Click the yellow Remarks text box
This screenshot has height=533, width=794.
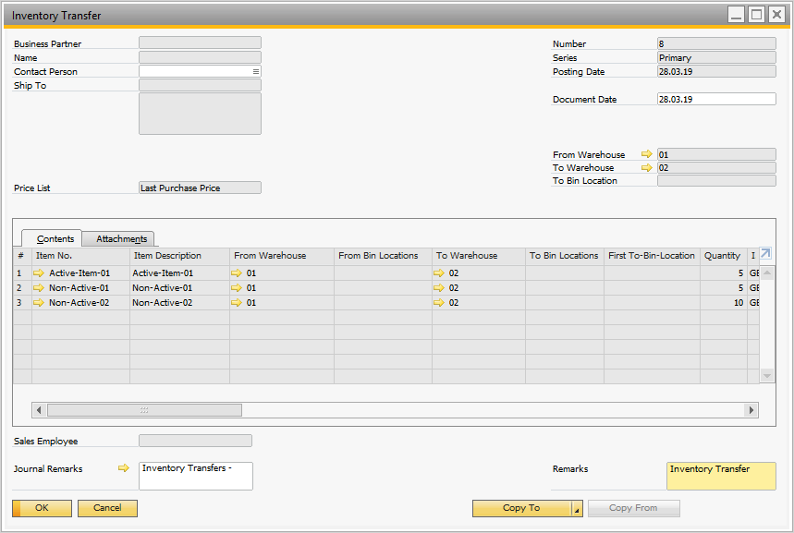(720, 476)
